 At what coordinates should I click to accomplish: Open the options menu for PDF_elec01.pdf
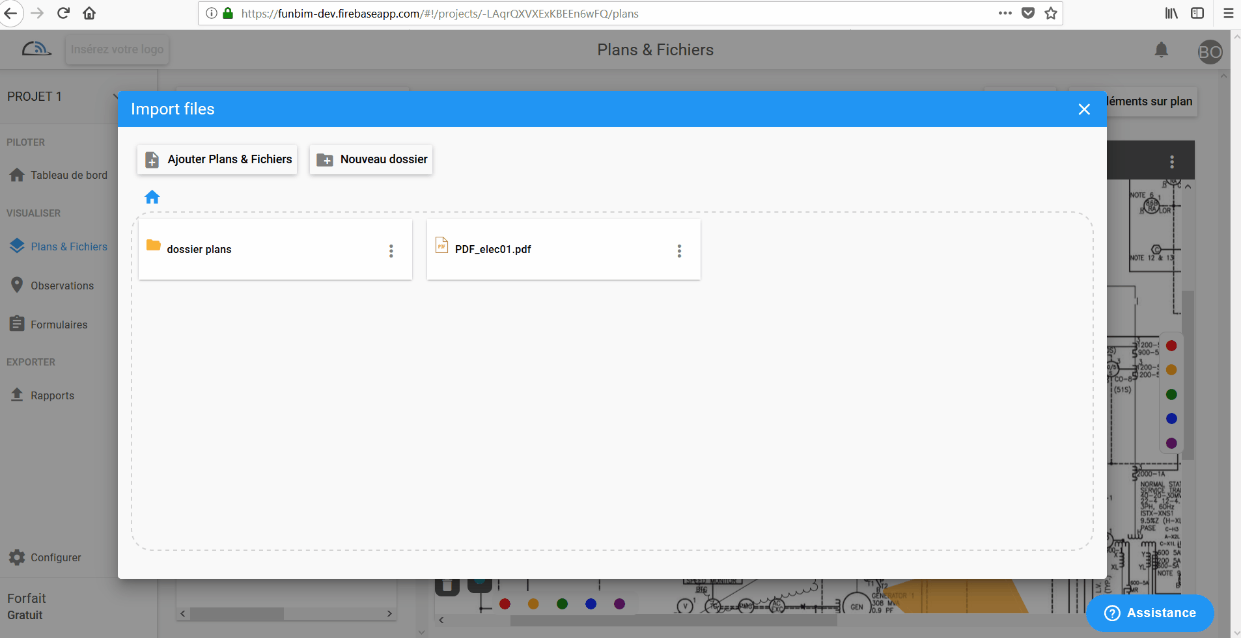[x=679, y=250]
